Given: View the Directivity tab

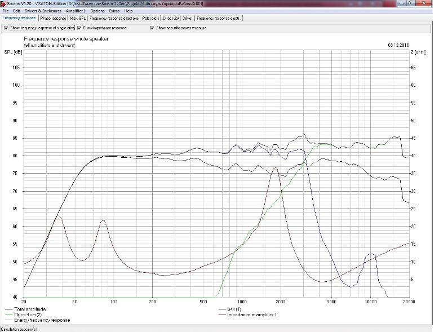Looking at the screenshot, I should [171, 18].
